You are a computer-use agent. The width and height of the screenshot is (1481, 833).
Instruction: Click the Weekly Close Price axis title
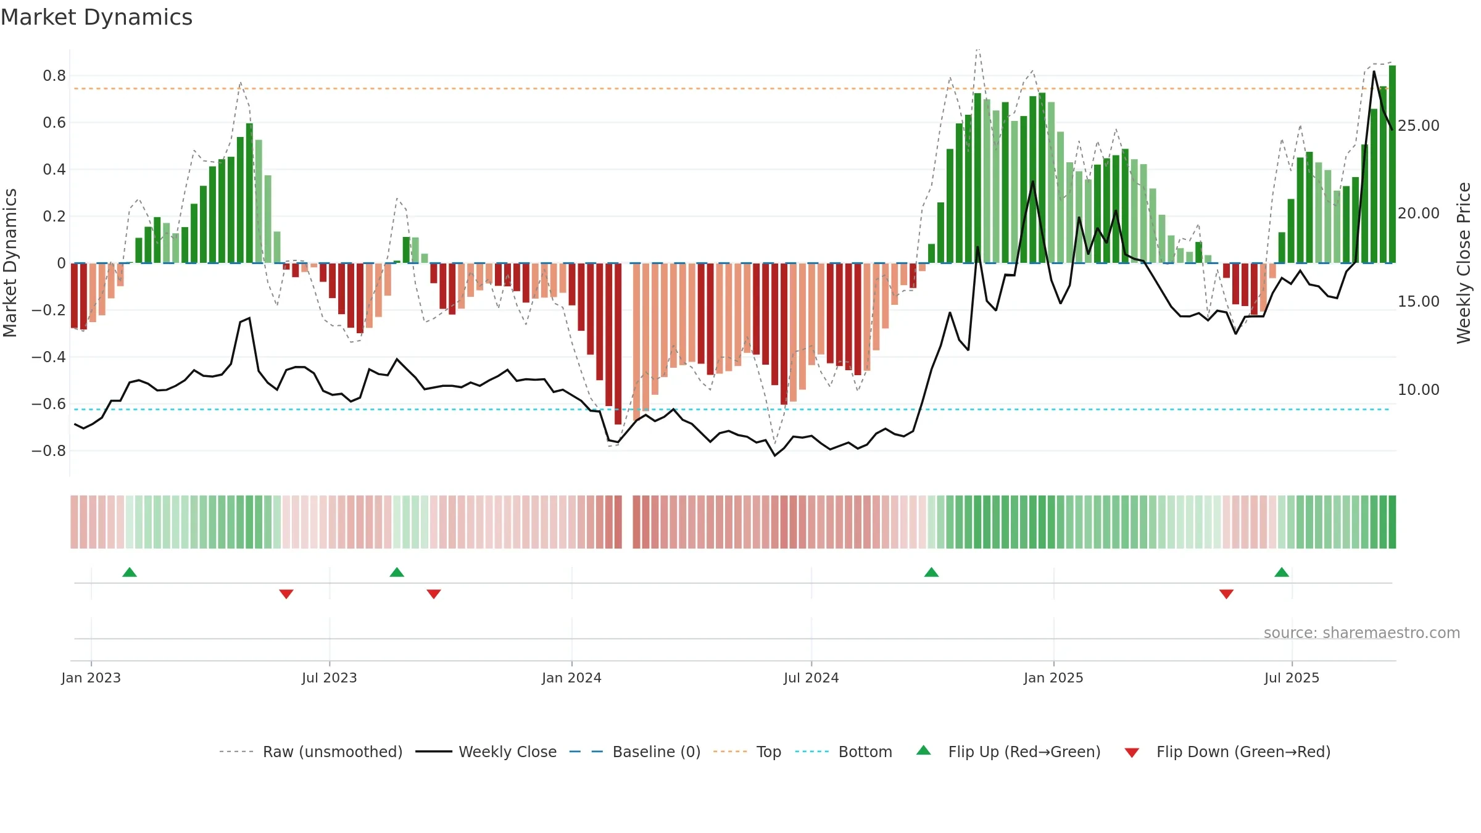click(x=1464, y=263)
